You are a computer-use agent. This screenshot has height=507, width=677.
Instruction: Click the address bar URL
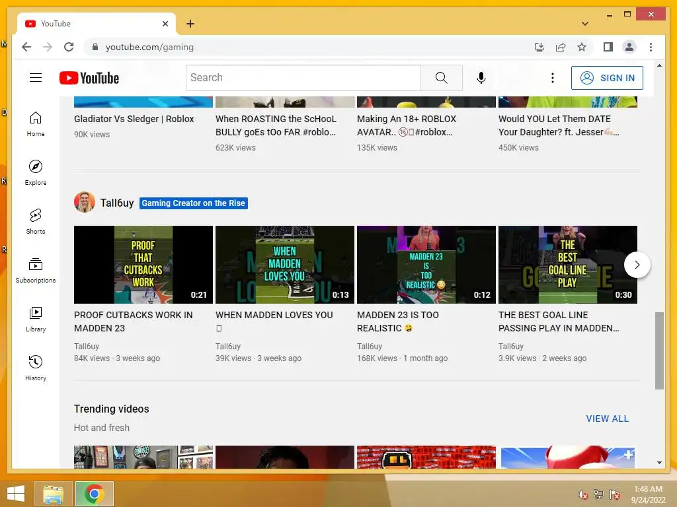coord(149,47)
